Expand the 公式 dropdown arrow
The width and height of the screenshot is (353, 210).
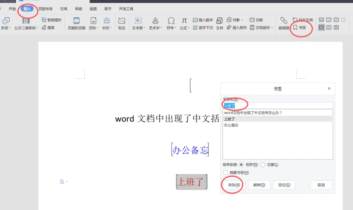189,28
